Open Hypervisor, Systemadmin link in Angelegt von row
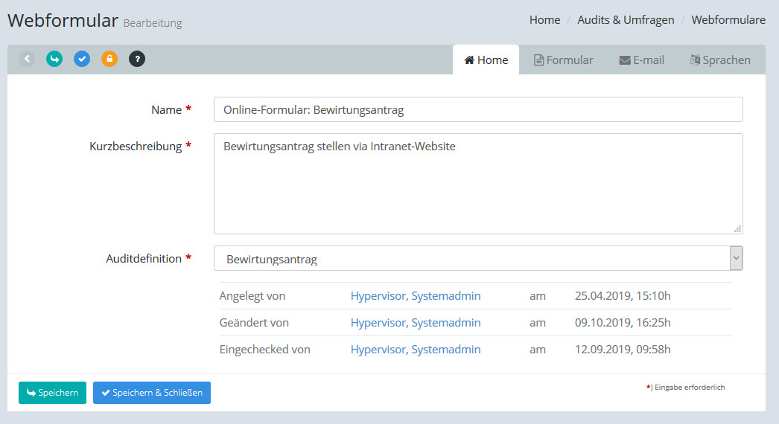This screenshot has height=424, width=779. pos(416,296)
